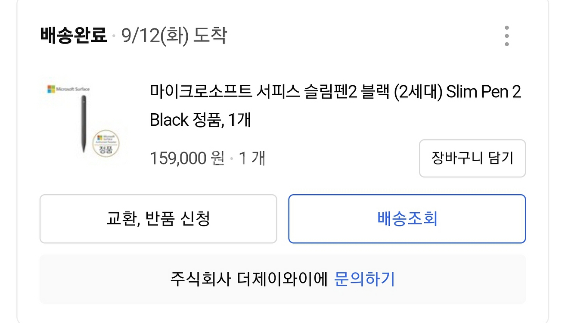Request exchange or return via 교환, 반품 신청
This screenshot has height=323, width=565.
[x=158, y=219]
